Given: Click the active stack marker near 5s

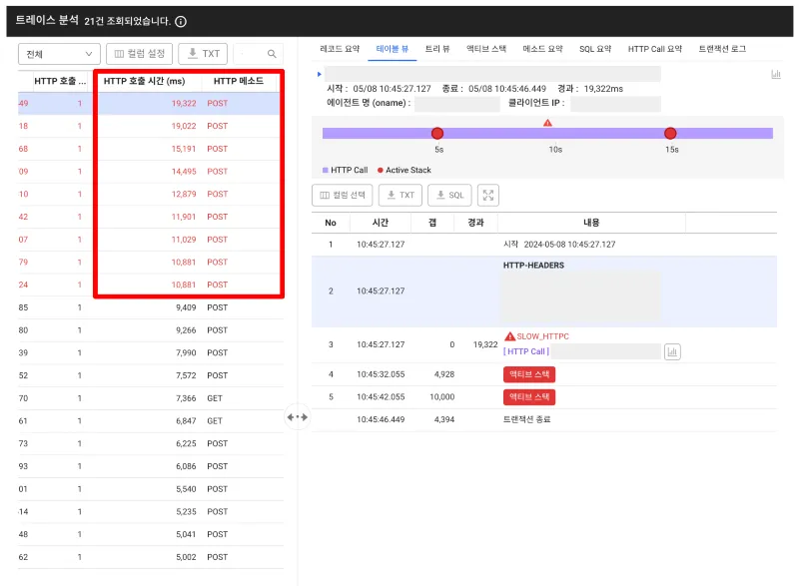Looking at the screenshot, I should 437,134.
